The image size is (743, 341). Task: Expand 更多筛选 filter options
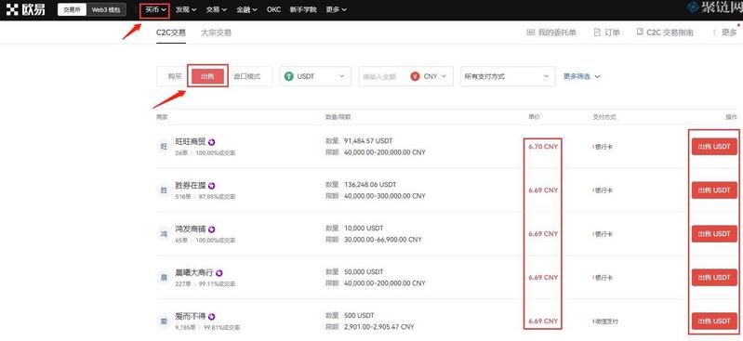582,76
